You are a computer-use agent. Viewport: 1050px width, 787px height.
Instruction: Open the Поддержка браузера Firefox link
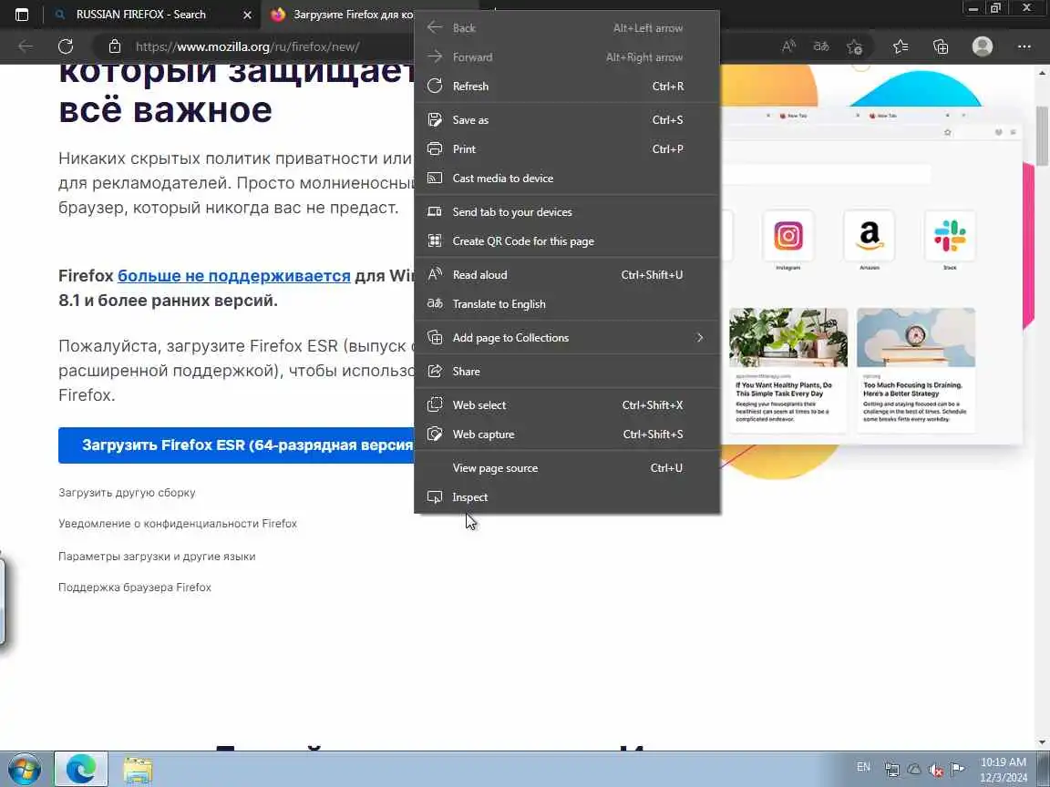click(135, 587)
